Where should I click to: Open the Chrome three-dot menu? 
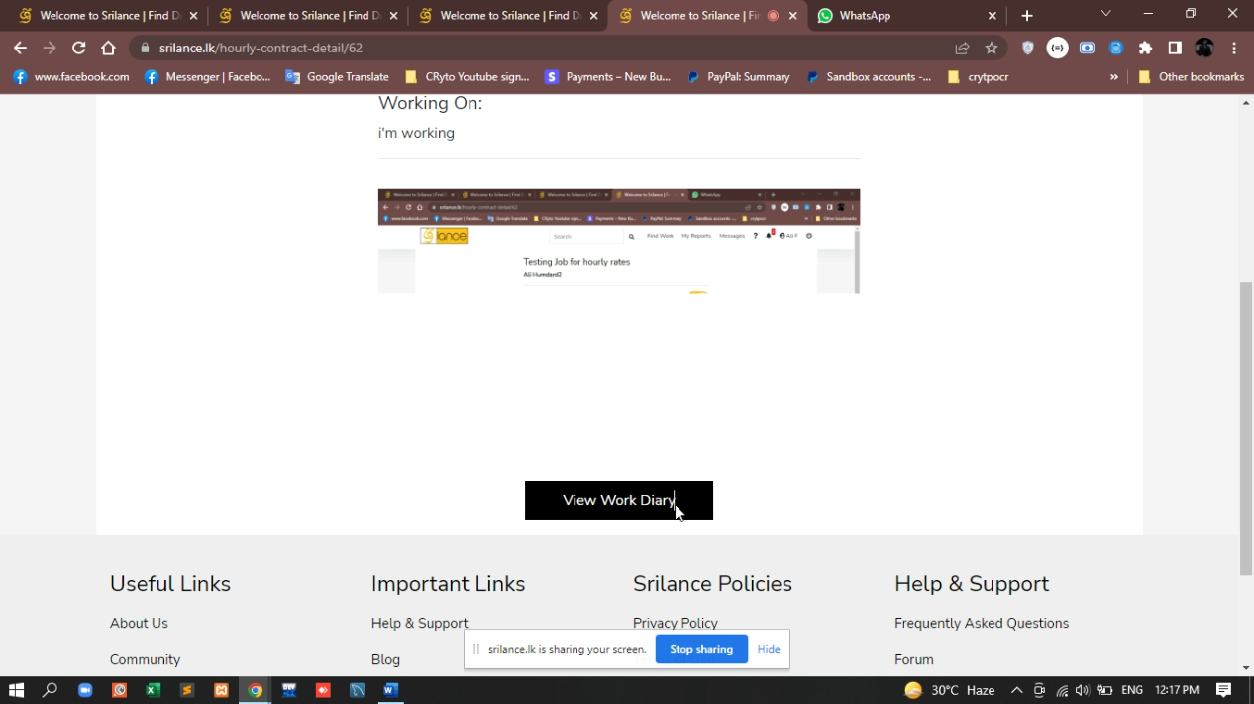click(x=1234, y=48)
